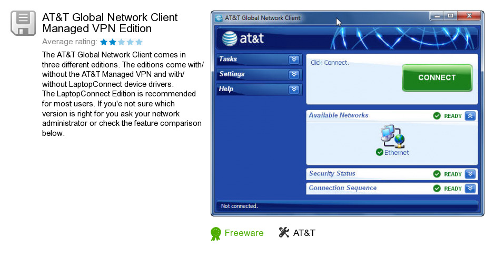Viewport: 495px width, 257px height.
Task: Click Security Status READY check icon
Action: click(437, 174)
